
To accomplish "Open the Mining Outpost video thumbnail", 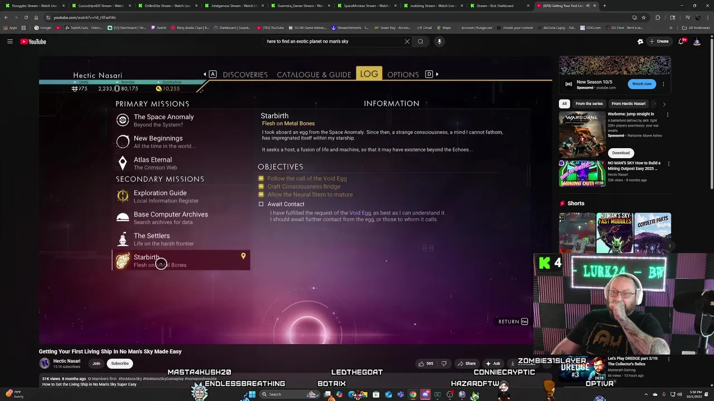I will [582, 173].
